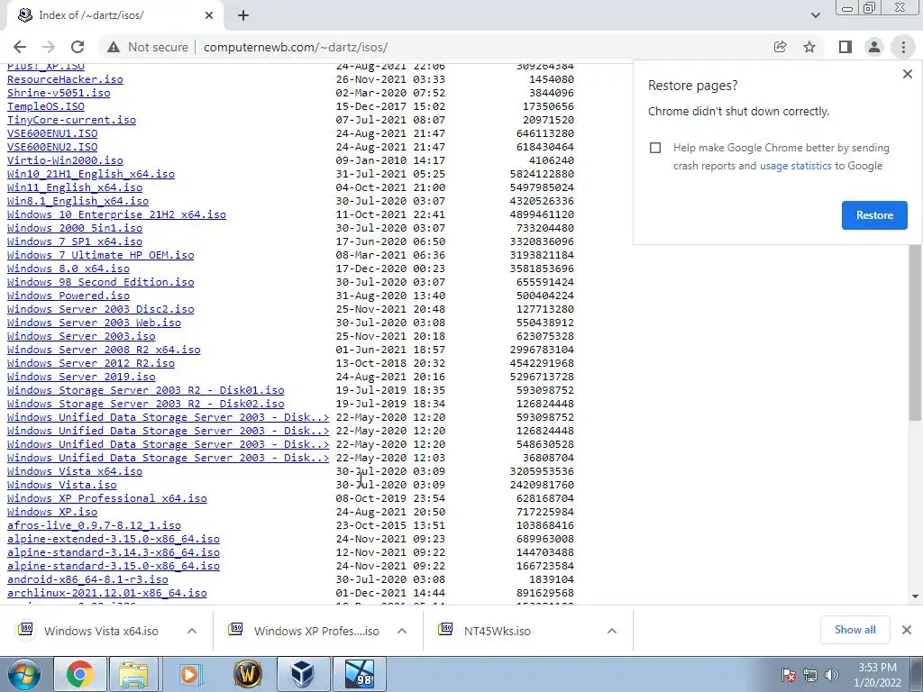
Task: Open VirtualBox taskbar icon
Action: click(x=303, y=674)
